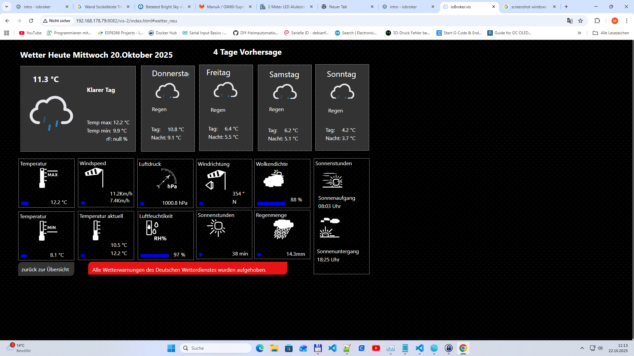Open the browser Extensions puzzle icon
634x356 pixels.
tap(597, 21)
